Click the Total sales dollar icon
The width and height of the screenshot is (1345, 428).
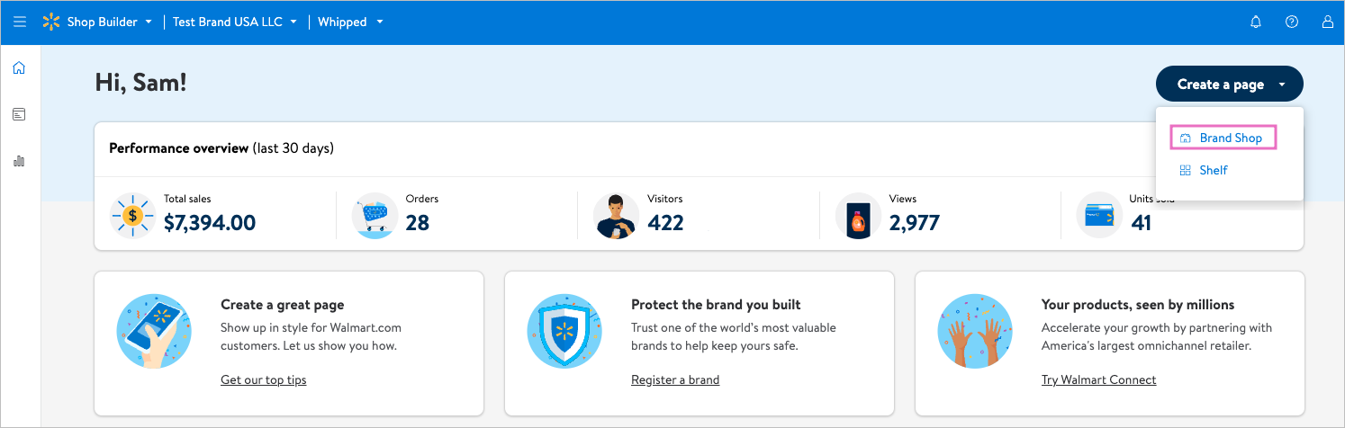(x=132, y=216)
